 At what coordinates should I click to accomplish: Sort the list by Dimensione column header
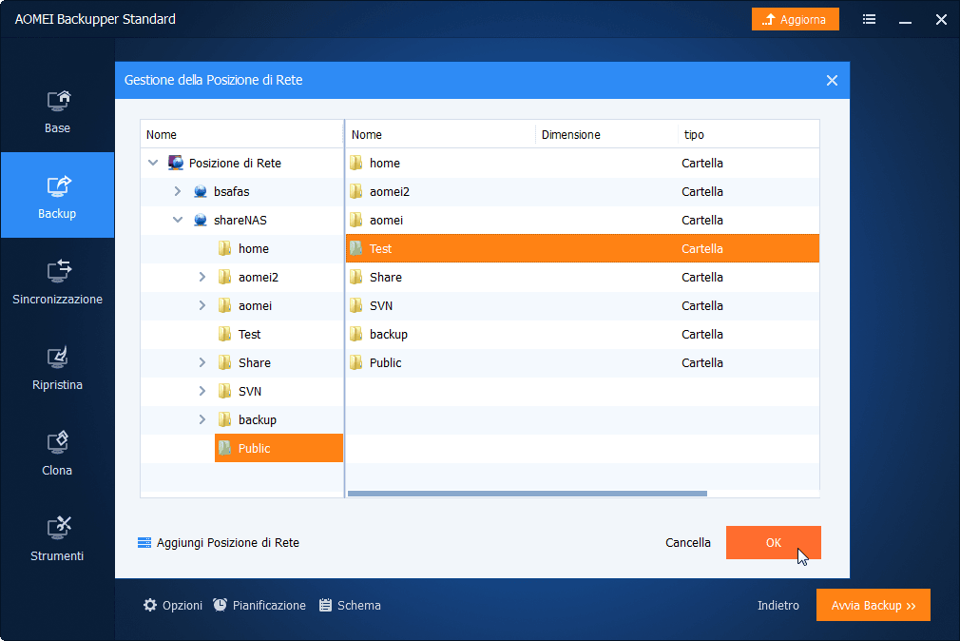(x=571, y=135)
